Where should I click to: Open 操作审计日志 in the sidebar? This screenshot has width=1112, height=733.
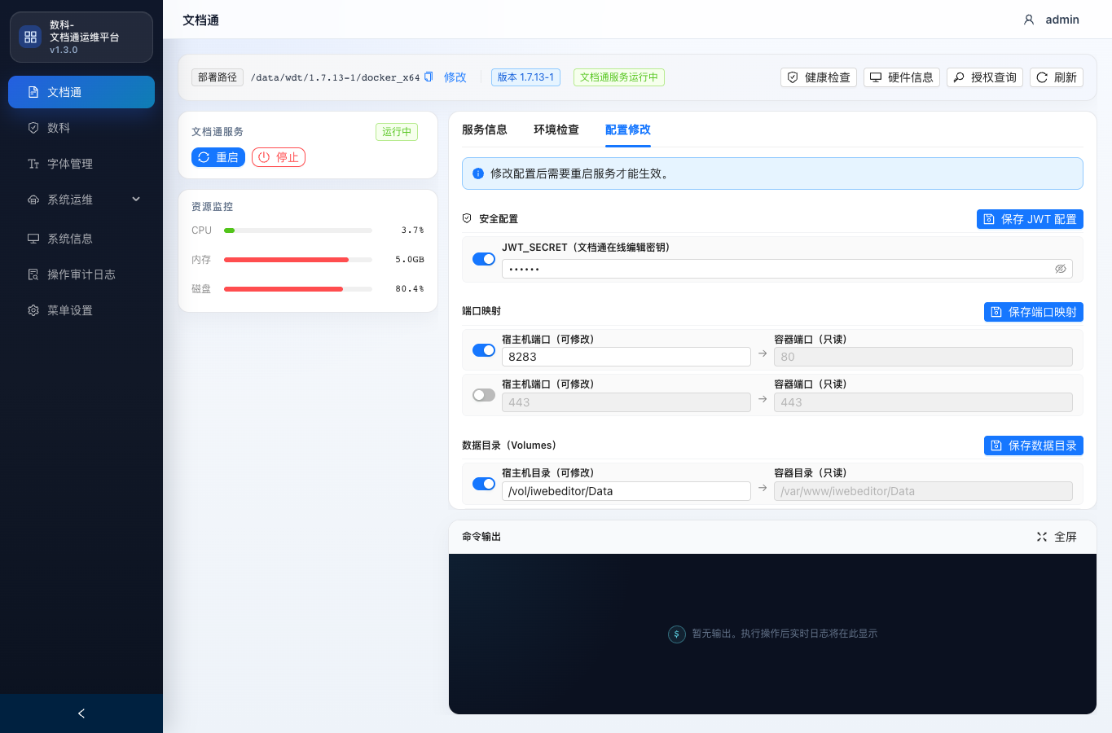click(x=81, y=274)
